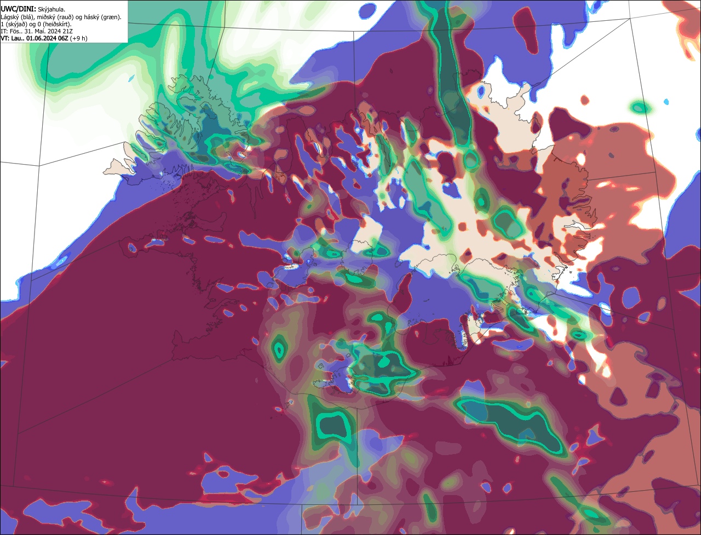Click the 'VT: Lau.. 01.06.2024 06Z (+9 h)' line

44,38
